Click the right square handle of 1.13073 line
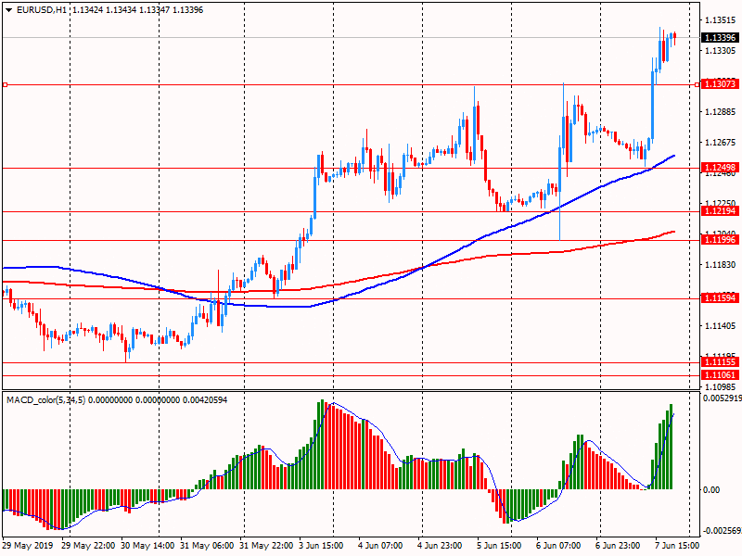The image size is (742, 556). [697, 84]
